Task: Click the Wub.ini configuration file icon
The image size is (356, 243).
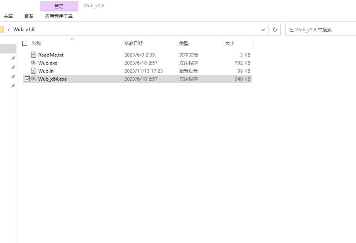Action: 34,71
